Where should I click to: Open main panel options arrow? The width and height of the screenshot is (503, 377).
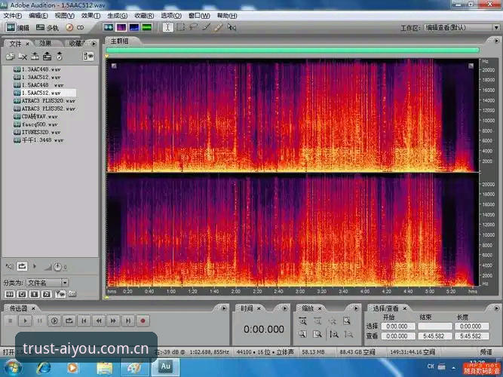pyautogui.click(x=496, y=41)
